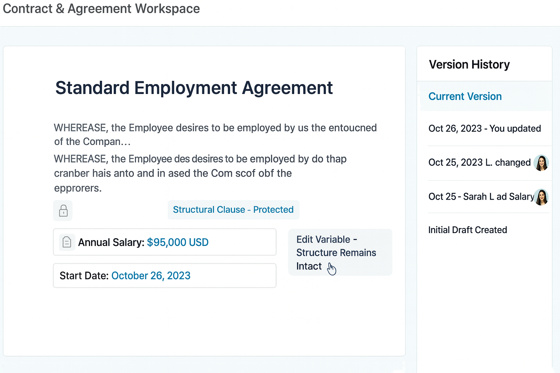Edit the $95,000 USD salary value
560x373 pixels.
click(x=178, y=242)
